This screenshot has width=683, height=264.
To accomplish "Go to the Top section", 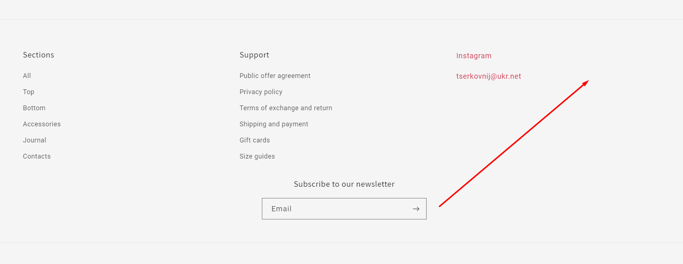I will click(x=29, y=92).
